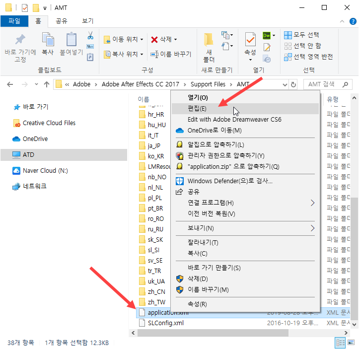Viewport: 359px width, 349px height.
Task: Switch to details view icon
Action: coord(340,343)
